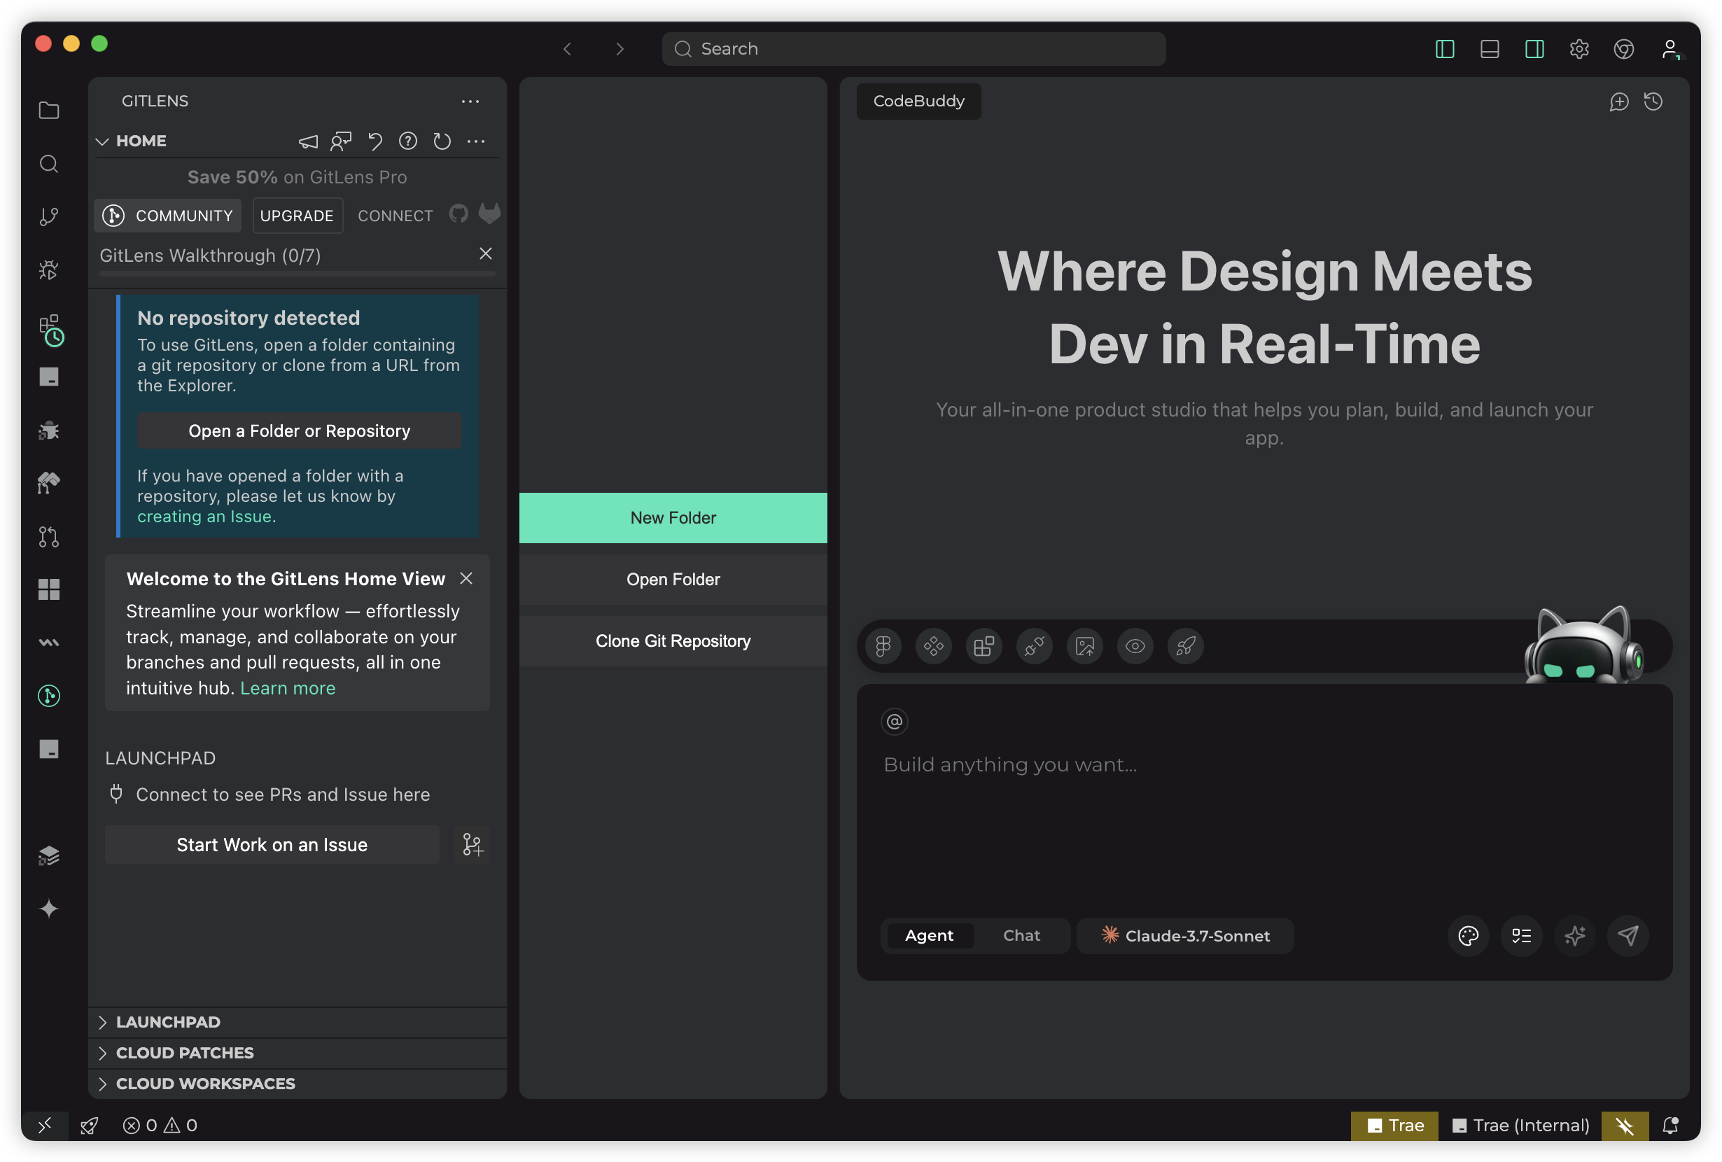The width and height of the screenshot is (1722, 1162).
Task: Click the Clone Git Repository button
Action: pyautogui.click(x=673, y=641)
